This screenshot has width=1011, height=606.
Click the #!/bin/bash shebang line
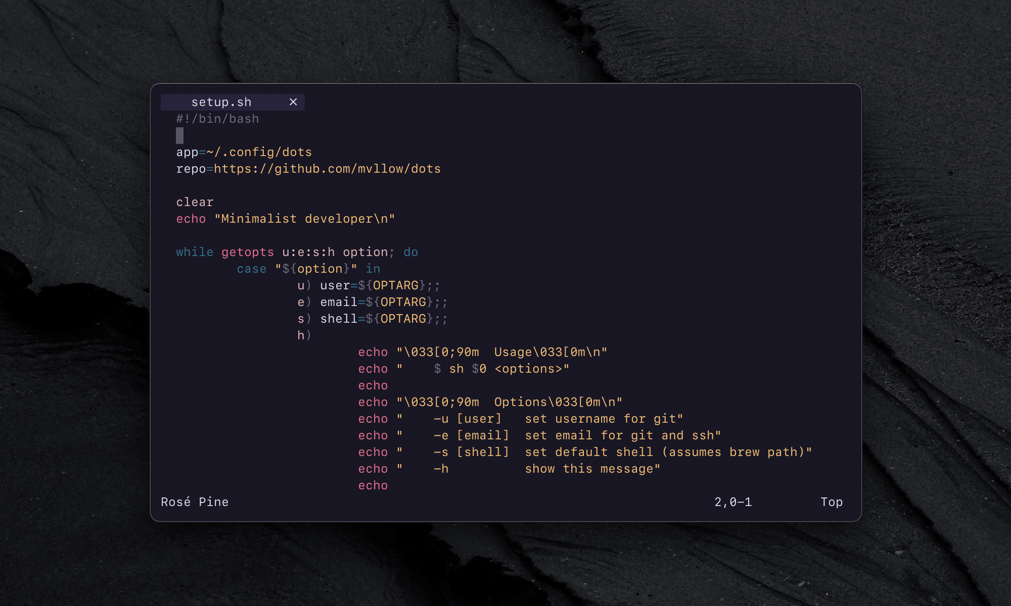217,118
